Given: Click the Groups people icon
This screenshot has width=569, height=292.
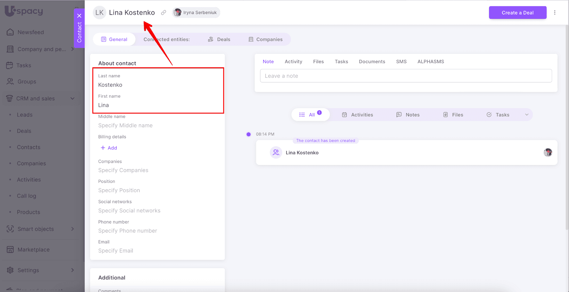Looking at the screenshot, I should [10, 82].
